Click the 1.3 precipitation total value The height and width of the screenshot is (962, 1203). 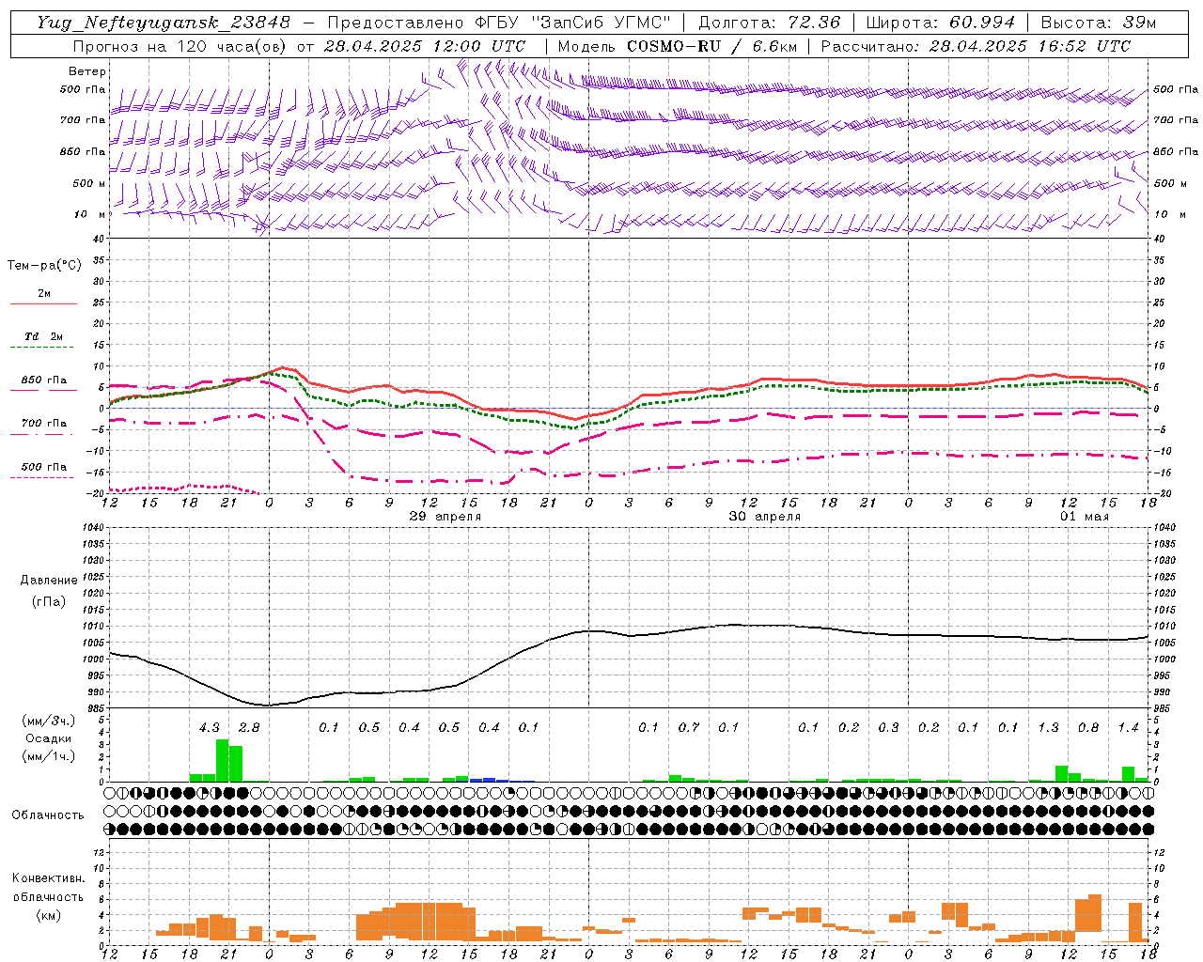coord(1048,727)
